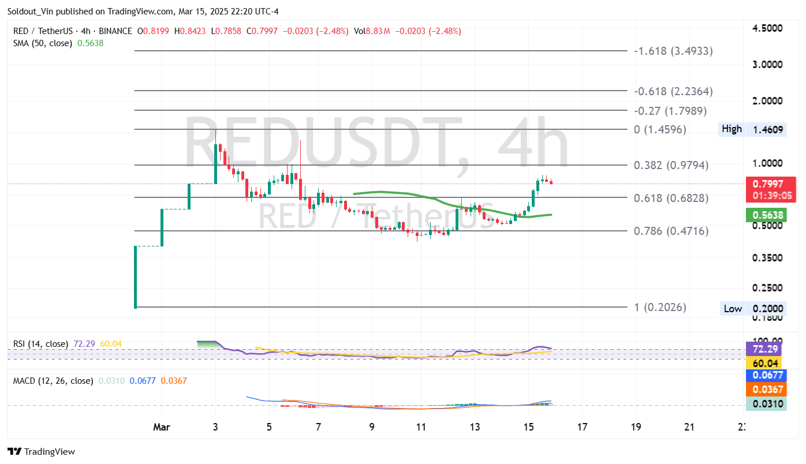Click the -1.618 (3.4933) Fibonacci label
Image resolution: width=806 pixels, height=464 pixels.
pyautogui.click(x=673, y=51)
